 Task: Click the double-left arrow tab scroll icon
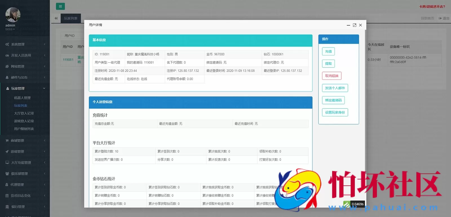[x=56, y=18]
